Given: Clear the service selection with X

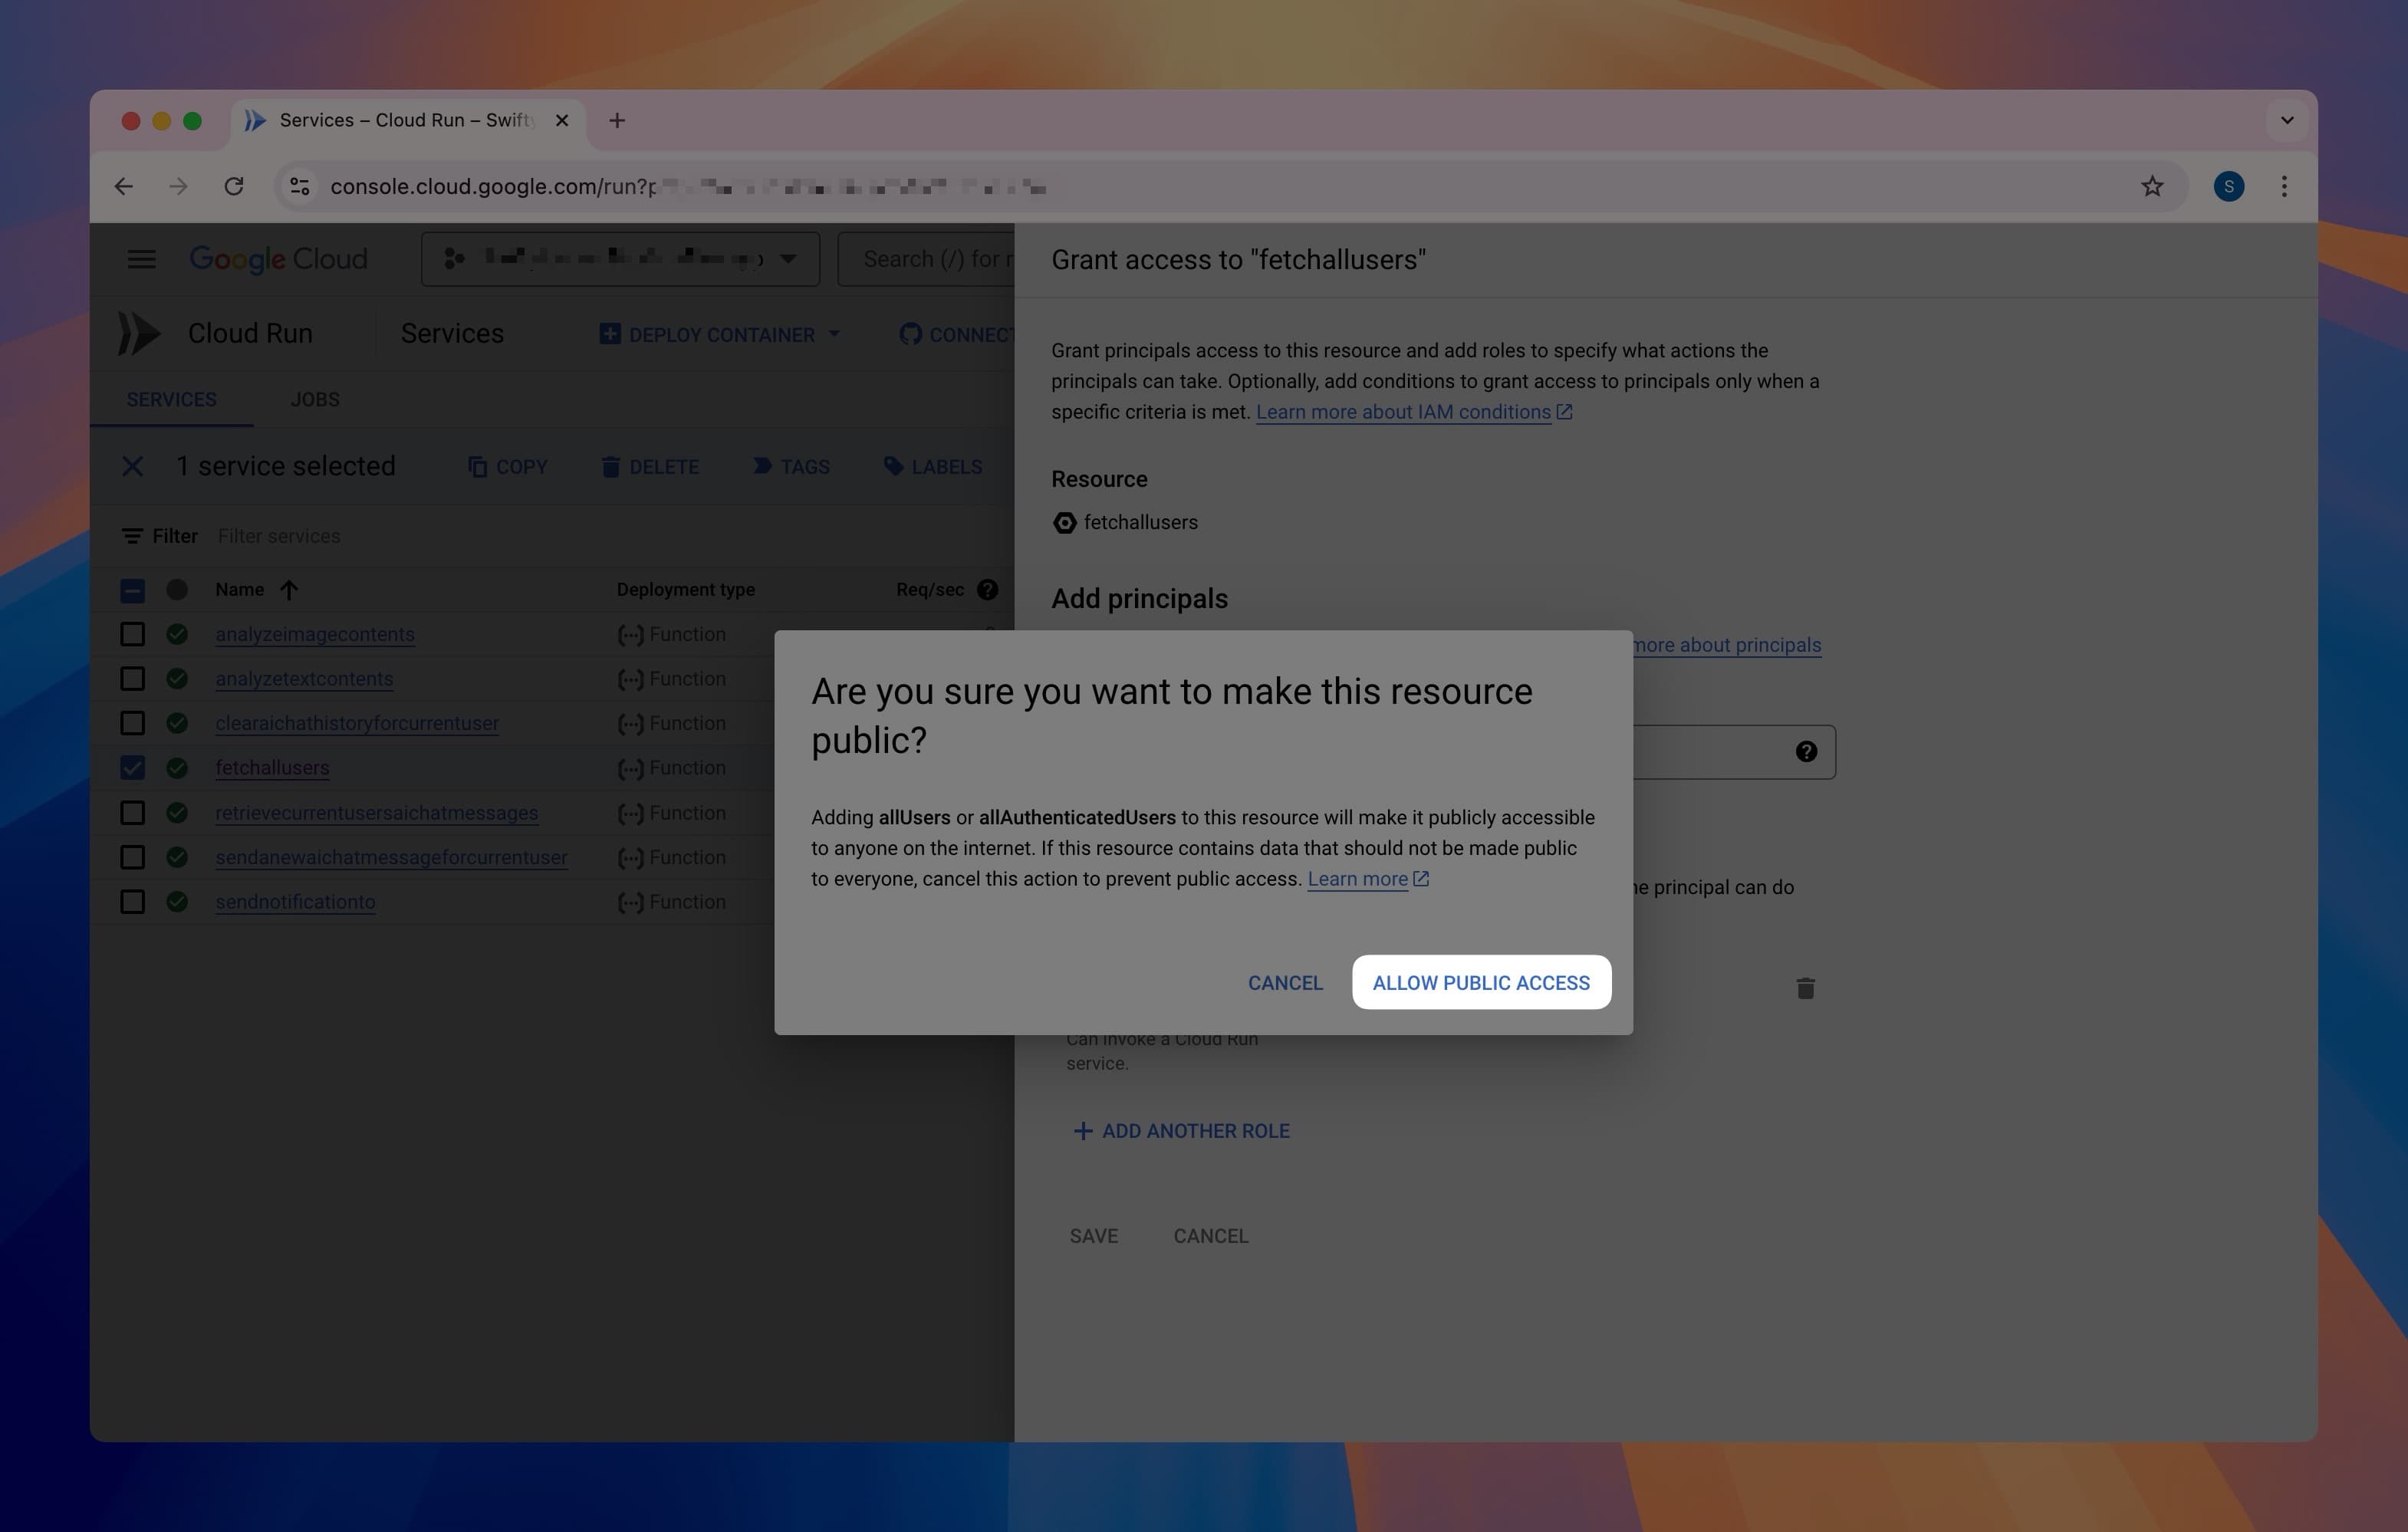Looking at the screenshot, I should coord(132,466).
